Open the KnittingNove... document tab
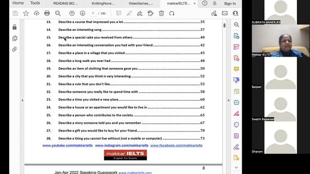The image size is (310, 174). [103, 3]
